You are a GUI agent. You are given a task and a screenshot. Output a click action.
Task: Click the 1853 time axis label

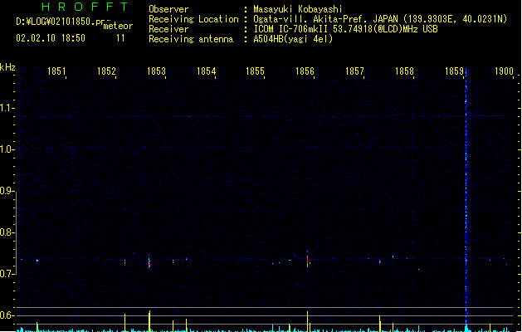pos(156,71)
